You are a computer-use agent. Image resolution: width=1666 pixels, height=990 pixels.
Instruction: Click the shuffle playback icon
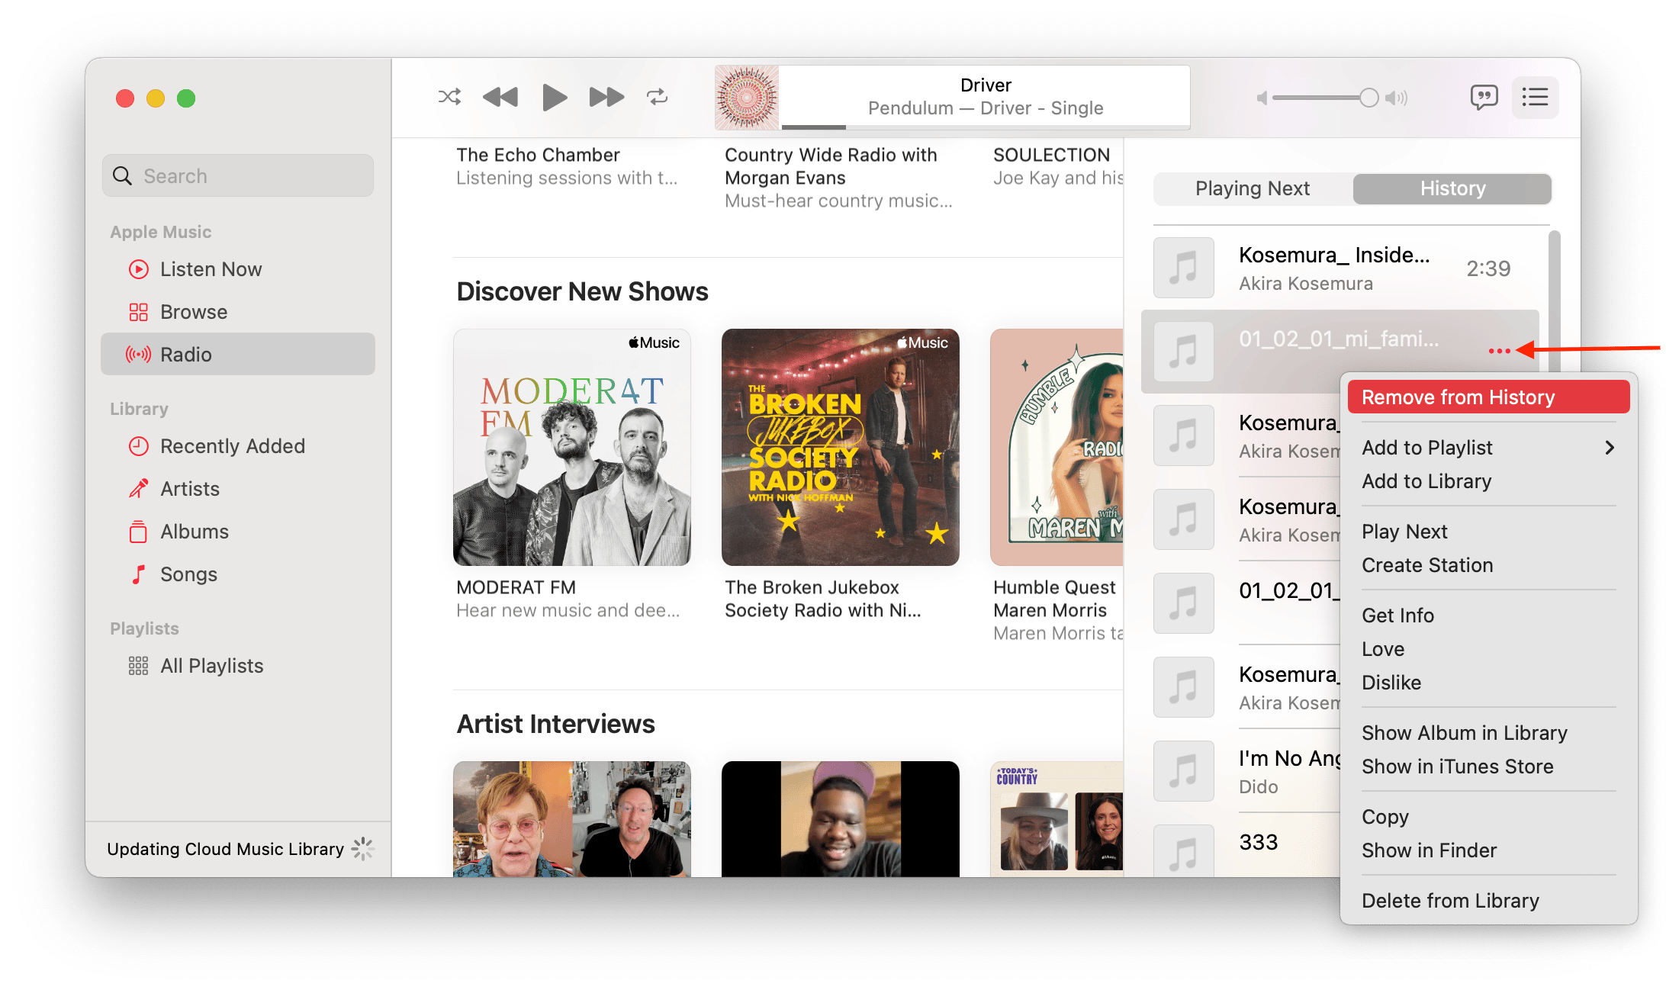[x=448, y=97]
